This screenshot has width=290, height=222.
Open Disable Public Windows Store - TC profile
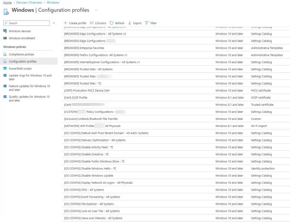(x=94, y=161)
